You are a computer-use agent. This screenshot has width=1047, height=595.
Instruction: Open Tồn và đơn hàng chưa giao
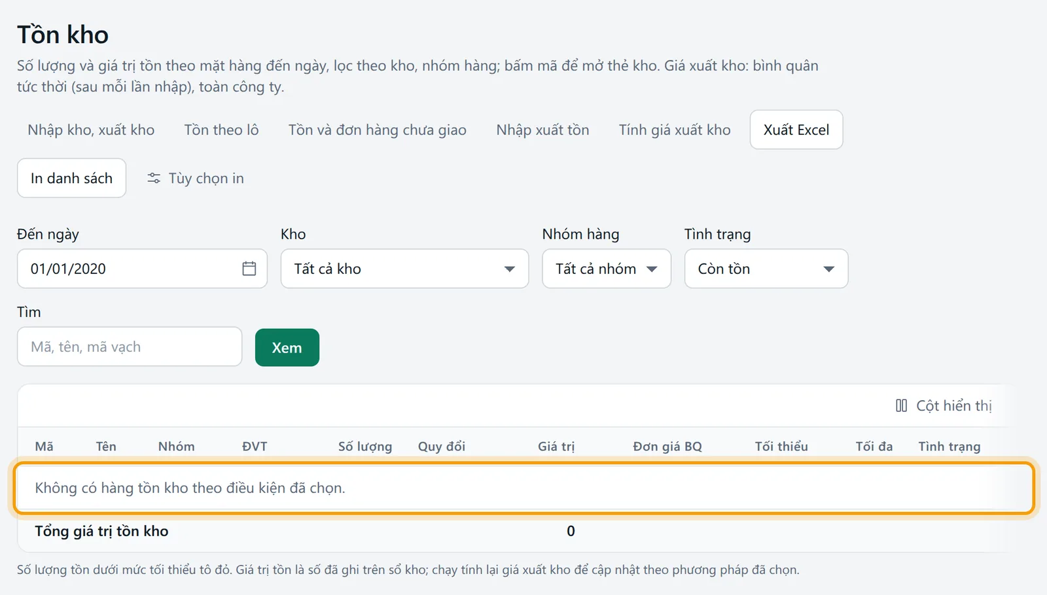click(x=378, y=129)
